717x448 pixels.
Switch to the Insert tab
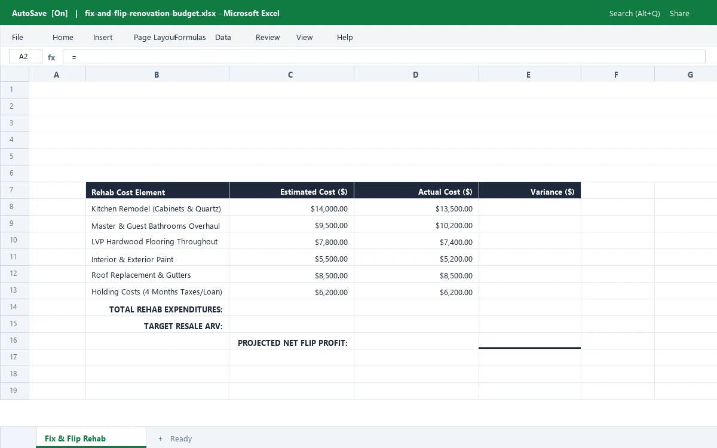103,37
